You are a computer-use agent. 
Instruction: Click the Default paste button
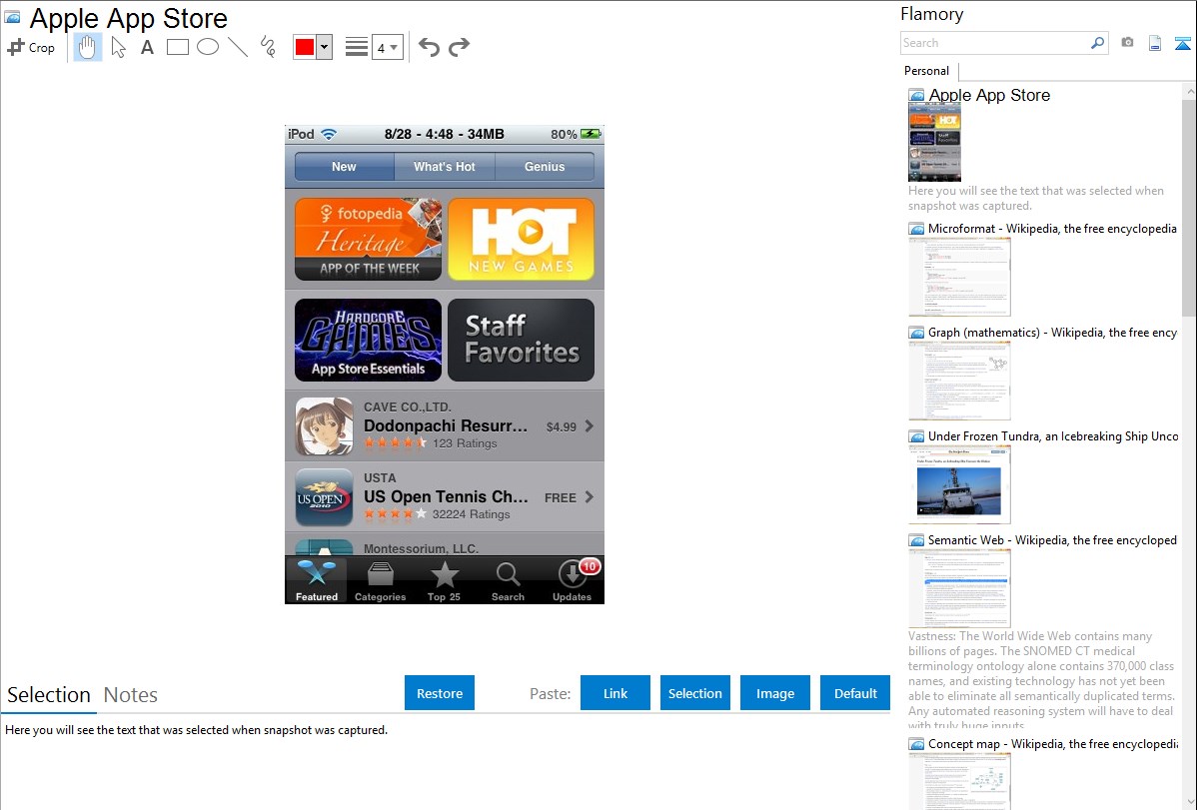pos(855,693)
